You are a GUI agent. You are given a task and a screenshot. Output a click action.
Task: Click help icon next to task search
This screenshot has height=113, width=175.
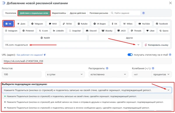tap(143, 13)
